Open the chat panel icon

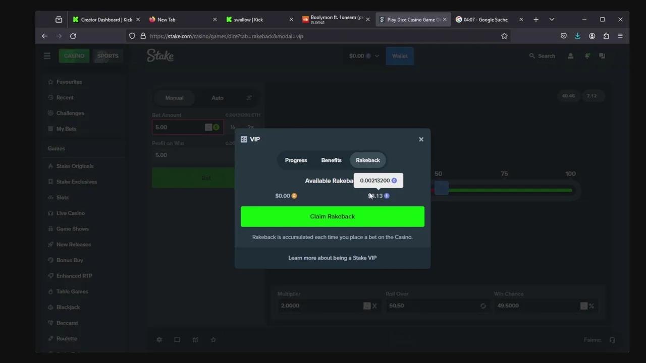[602, 56]
